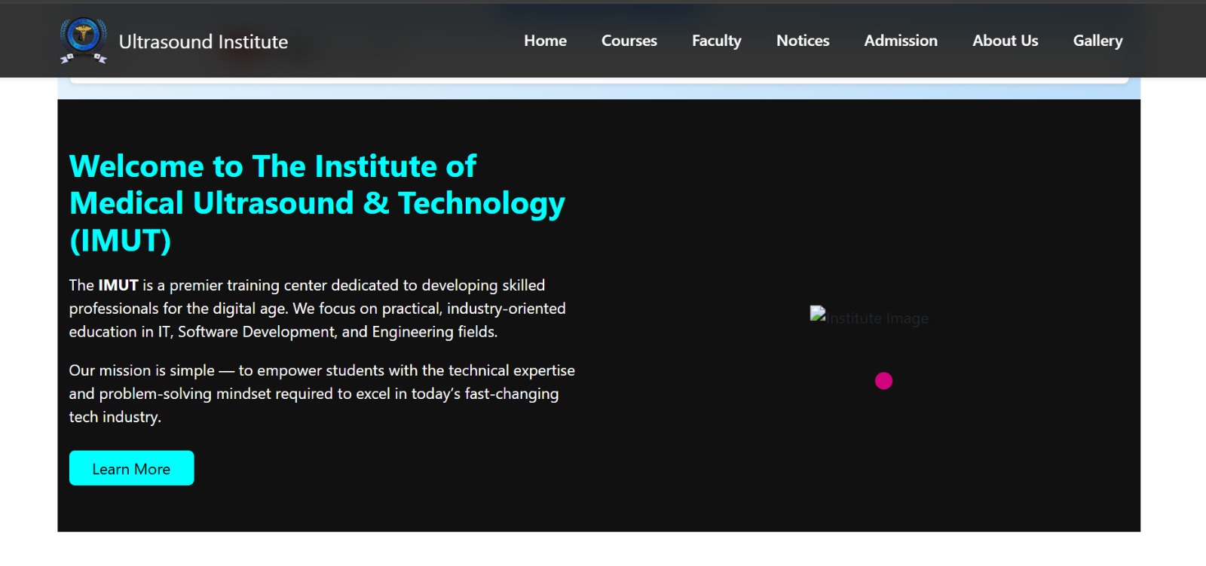
Task: Open the About Us page
Action: coord(1005,41)
